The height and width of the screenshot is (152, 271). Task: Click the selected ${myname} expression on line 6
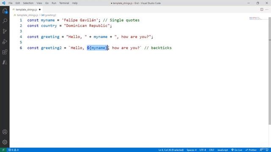click(97, 48)
